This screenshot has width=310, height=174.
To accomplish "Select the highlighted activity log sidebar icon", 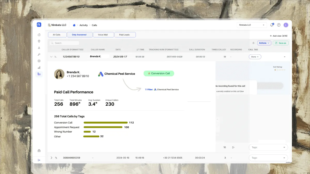I will (x=39, y=74).
